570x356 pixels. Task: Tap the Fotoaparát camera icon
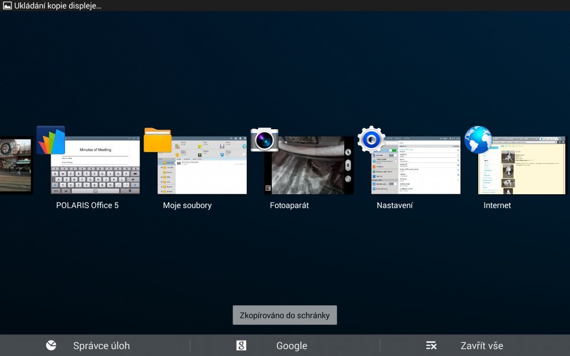(x=264, y=140)
